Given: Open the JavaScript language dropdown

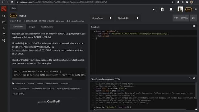Looking at the screenshot, I should [102, 18].
